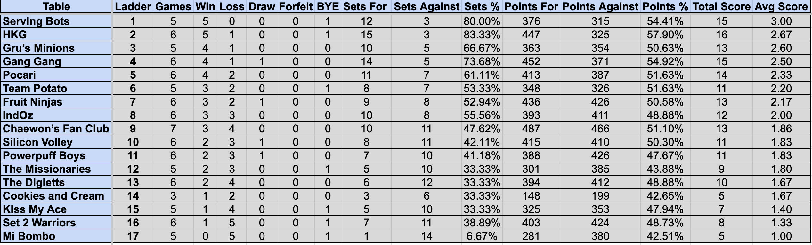Select the Table header cell
This screenshot has height=245, width=812.
point(56,6)
